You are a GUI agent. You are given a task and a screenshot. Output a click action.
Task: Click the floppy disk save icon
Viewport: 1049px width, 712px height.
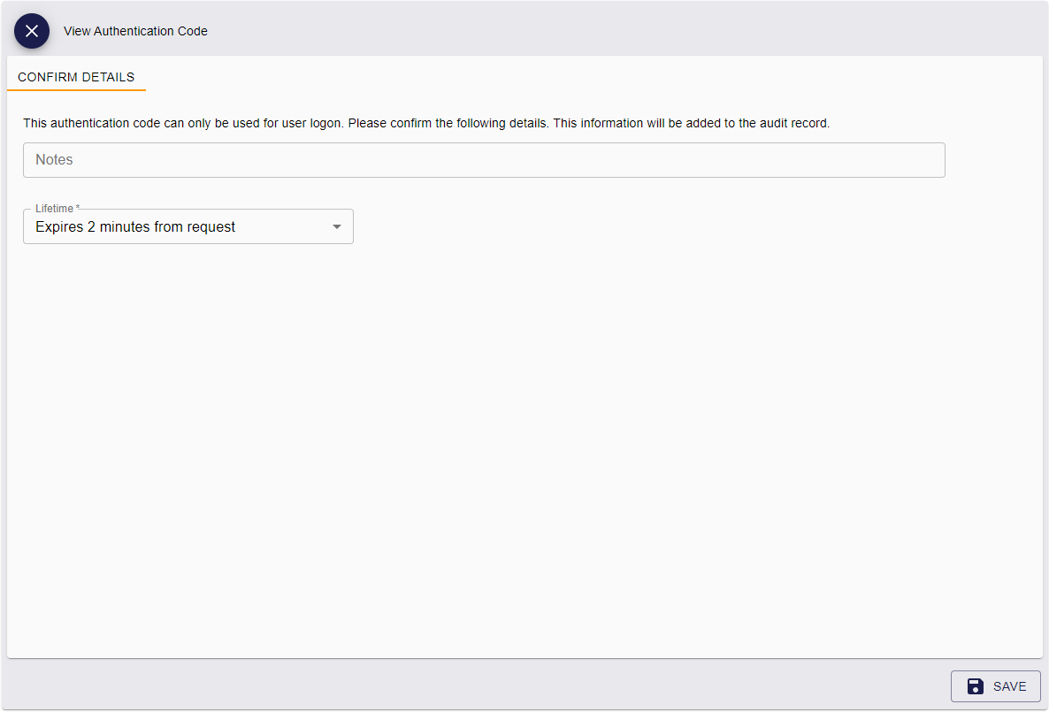(976, 686)
